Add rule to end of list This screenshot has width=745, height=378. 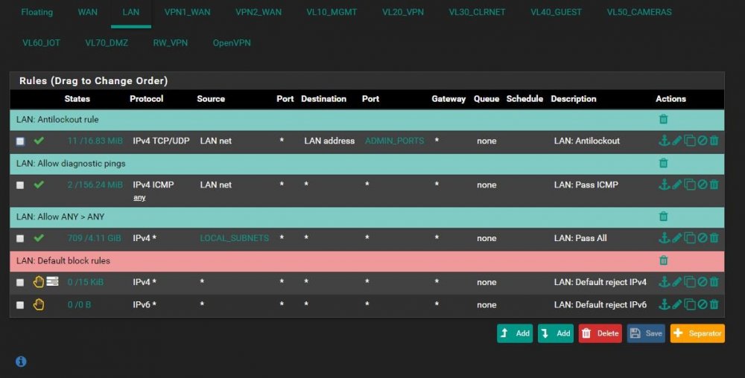556,333
